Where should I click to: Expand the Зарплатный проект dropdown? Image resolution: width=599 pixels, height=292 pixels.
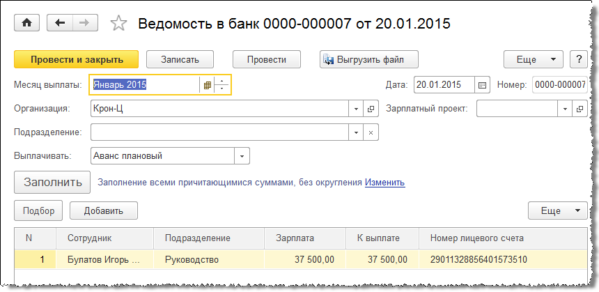(565, 109)
